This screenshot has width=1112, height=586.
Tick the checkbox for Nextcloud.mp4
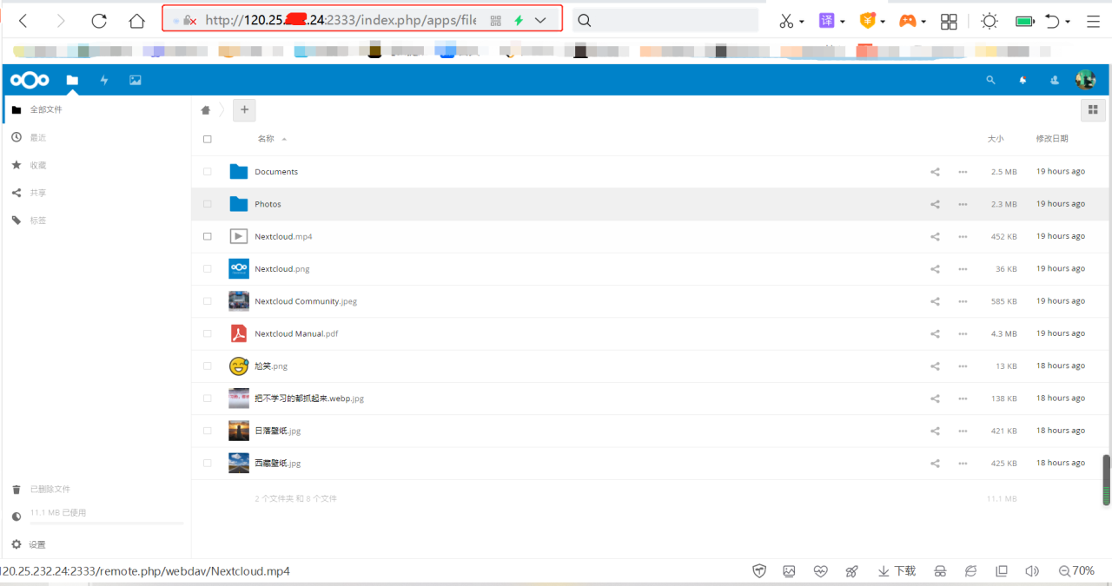208,236
